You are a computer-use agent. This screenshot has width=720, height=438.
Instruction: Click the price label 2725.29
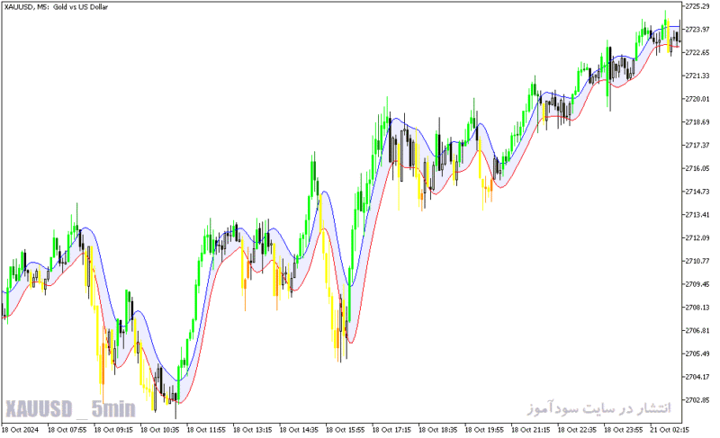tap(697, 6)
